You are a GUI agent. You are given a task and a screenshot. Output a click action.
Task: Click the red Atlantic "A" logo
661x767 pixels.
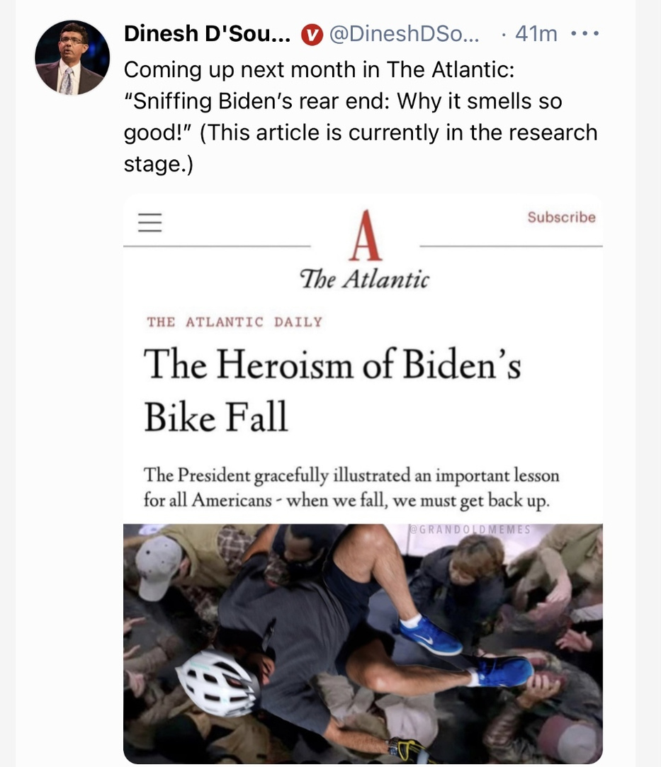tap(366, 237)
